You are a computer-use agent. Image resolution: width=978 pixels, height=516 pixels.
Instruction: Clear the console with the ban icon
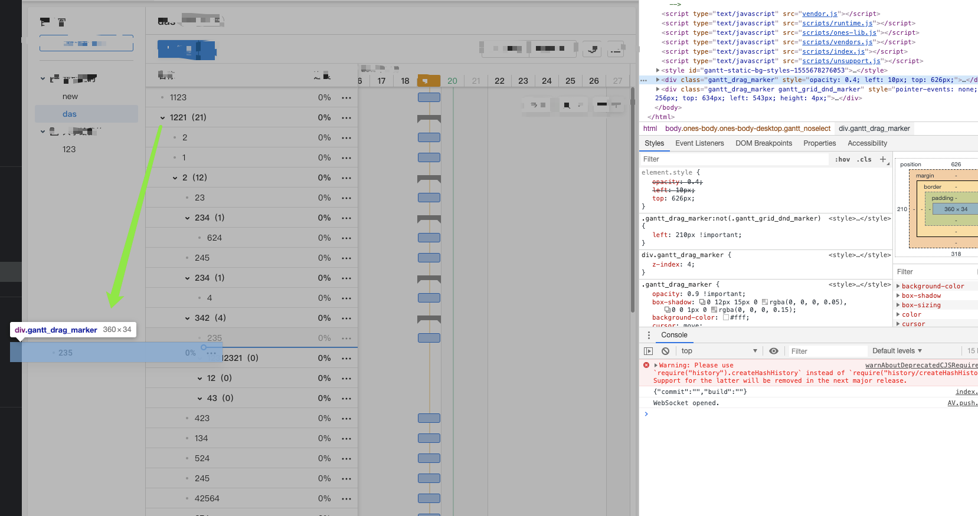666,351
